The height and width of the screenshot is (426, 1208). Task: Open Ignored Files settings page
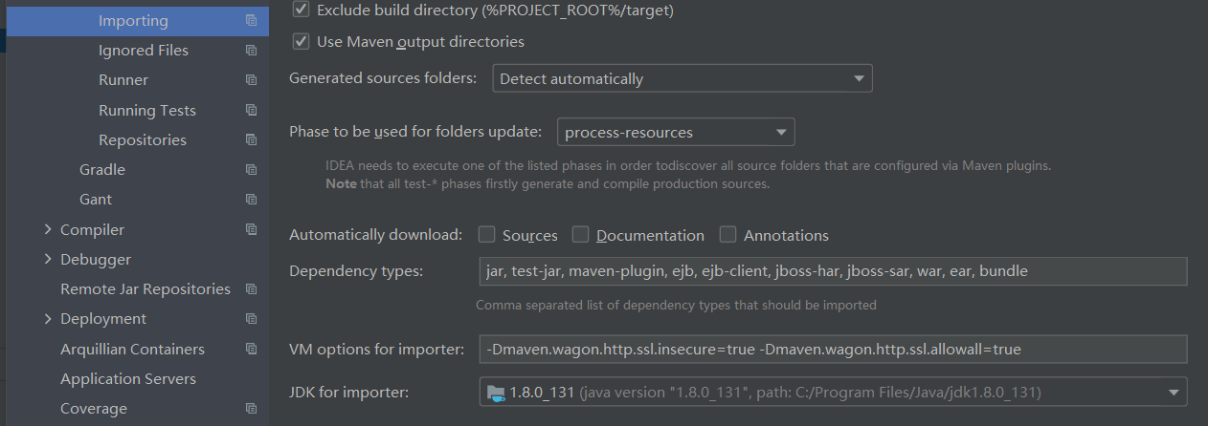click(x=144, y=51)
